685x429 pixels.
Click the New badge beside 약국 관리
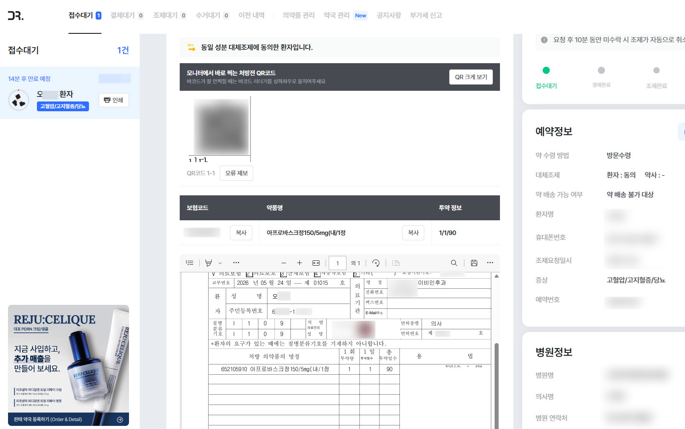(x=361, y=16)
